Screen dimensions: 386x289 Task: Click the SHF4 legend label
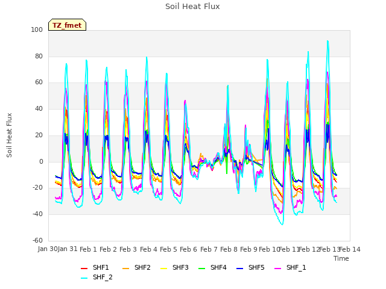point(218,267)
